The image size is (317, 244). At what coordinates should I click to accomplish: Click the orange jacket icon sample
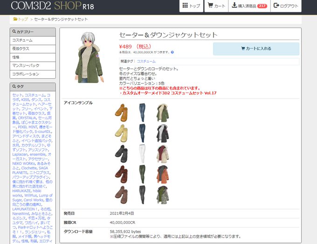point(163,174)
